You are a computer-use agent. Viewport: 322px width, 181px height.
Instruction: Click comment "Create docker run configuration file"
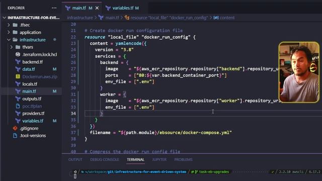pyautogui.click(x=134, y=31)
